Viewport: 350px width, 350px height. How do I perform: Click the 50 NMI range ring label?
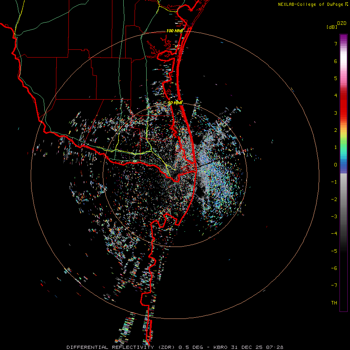tap(175, 103)
